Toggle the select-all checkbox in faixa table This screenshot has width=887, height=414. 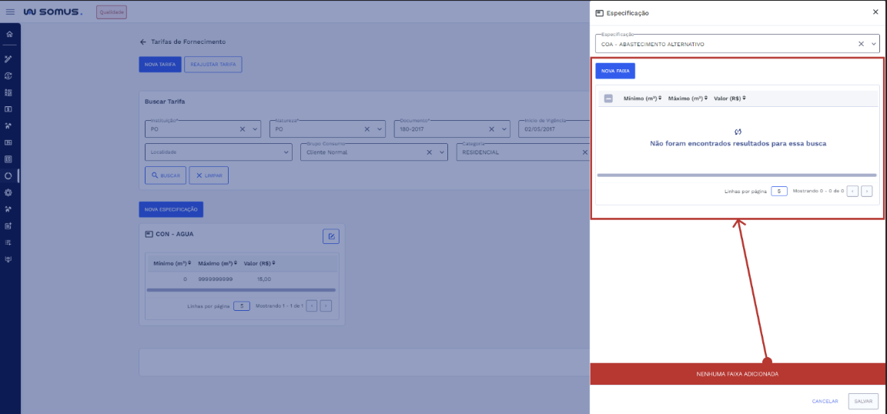pyautogui.click(x=608, y=98)
